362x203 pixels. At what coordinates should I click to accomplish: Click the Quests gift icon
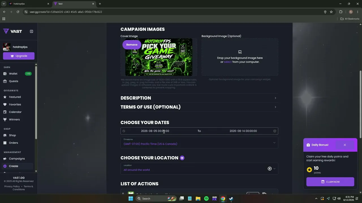click(x=5, y=81)
